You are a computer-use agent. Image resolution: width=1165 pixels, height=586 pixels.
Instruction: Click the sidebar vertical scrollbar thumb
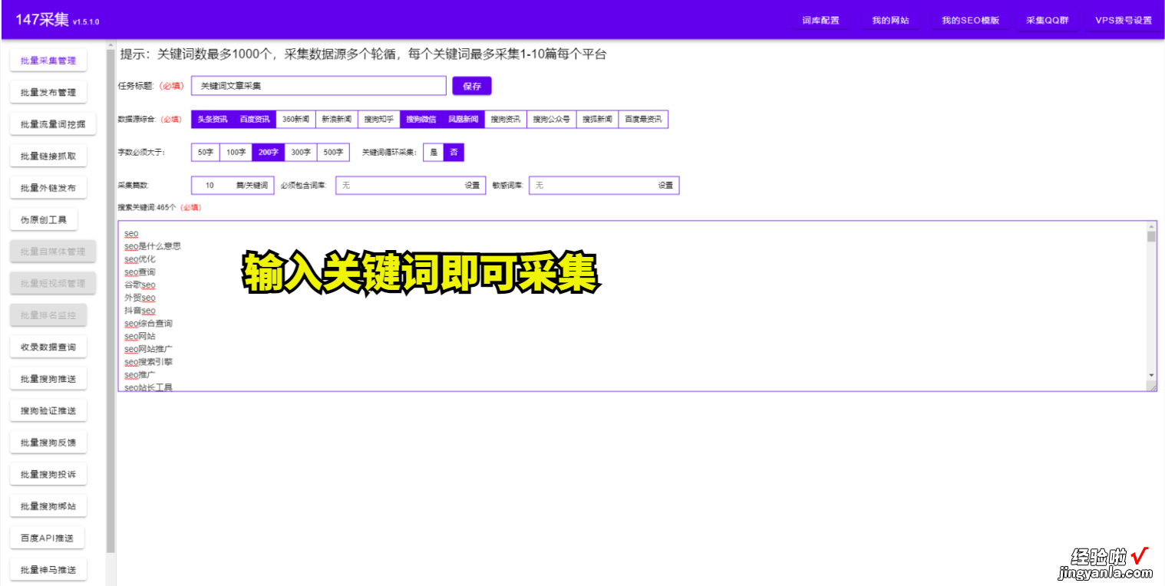click(111, 300)
